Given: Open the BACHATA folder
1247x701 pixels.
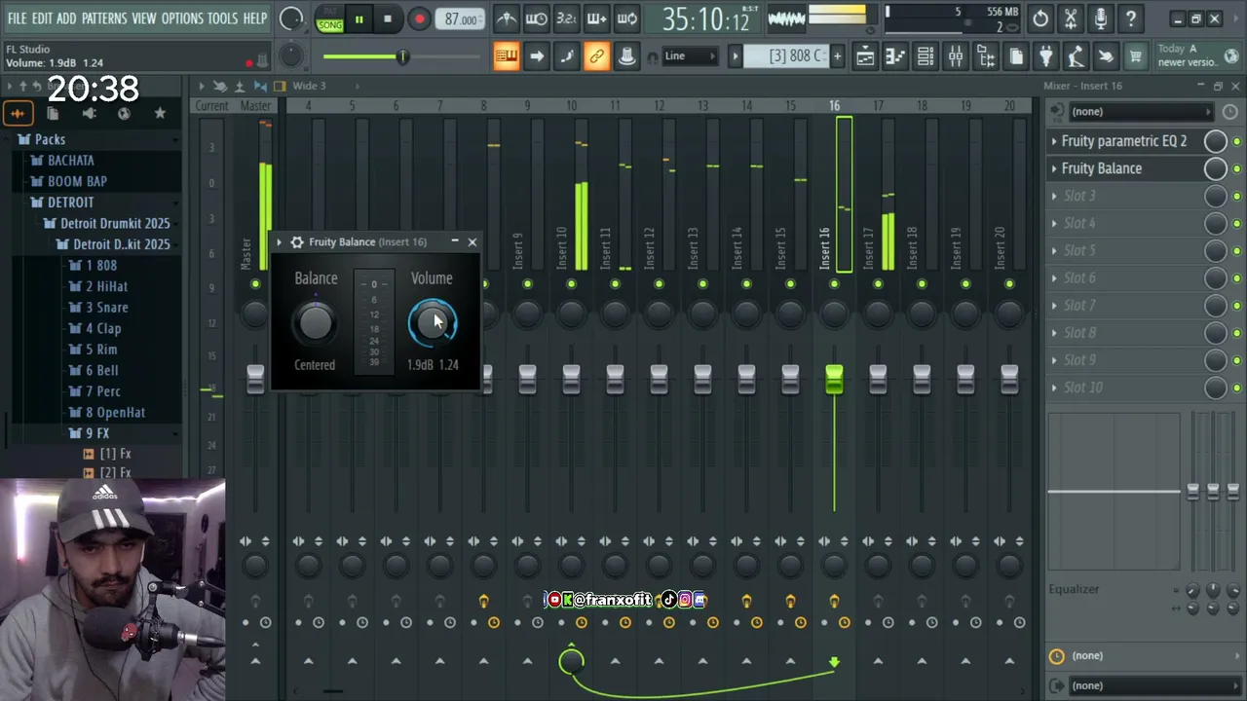Looking at the screenshot, I should tap(71, 161).
